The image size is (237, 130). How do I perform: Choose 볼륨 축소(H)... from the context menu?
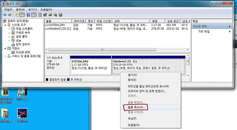(150, 107)
